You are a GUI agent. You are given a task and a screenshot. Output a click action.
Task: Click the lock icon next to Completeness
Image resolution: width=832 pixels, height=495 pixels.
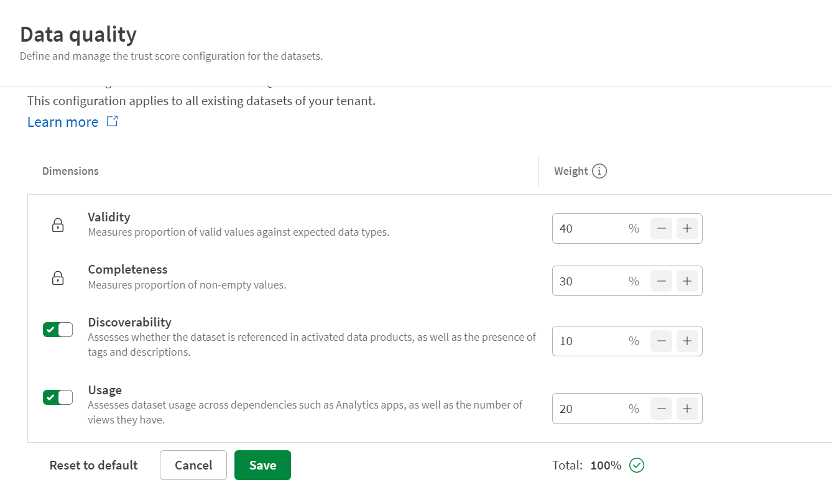pos(57,278)
